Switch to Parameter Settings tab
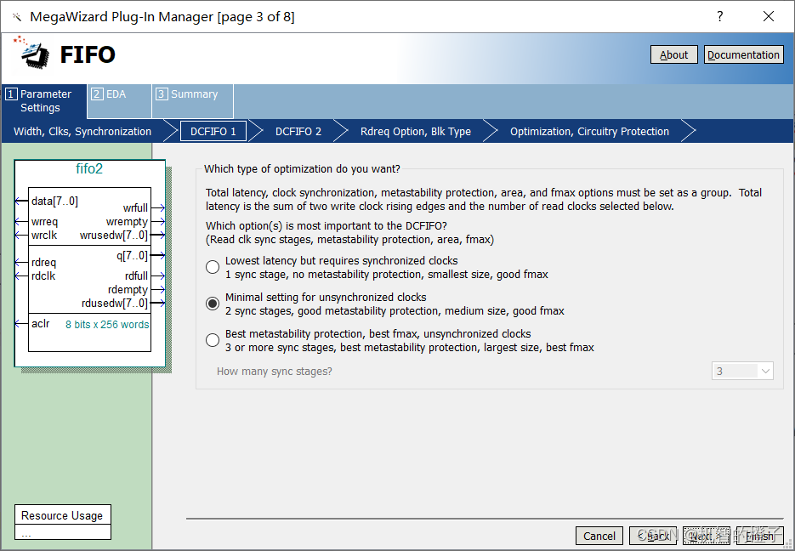 pos(44,101)
